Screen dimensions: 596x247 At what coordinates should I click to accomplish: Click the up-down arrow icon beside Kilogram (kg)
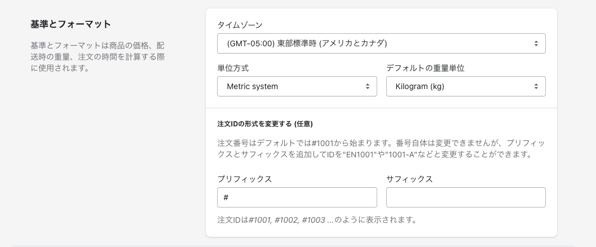click(x=536, y=86)
